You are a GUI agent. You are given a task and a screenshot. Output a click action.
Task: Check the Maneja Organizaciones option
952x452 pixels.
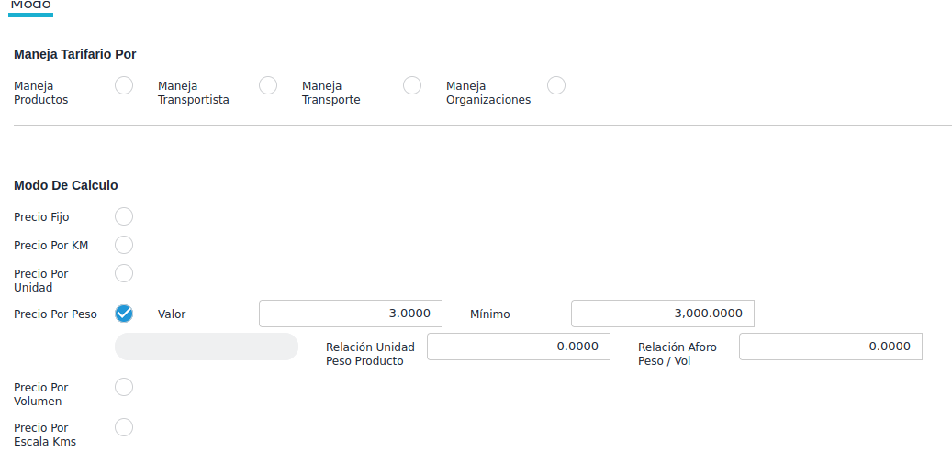tap(556, 85)
